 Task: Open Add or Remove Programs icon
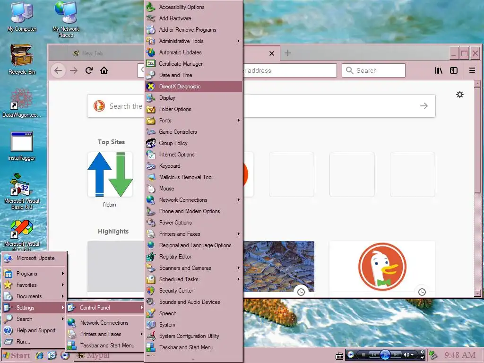coord(151,30)
